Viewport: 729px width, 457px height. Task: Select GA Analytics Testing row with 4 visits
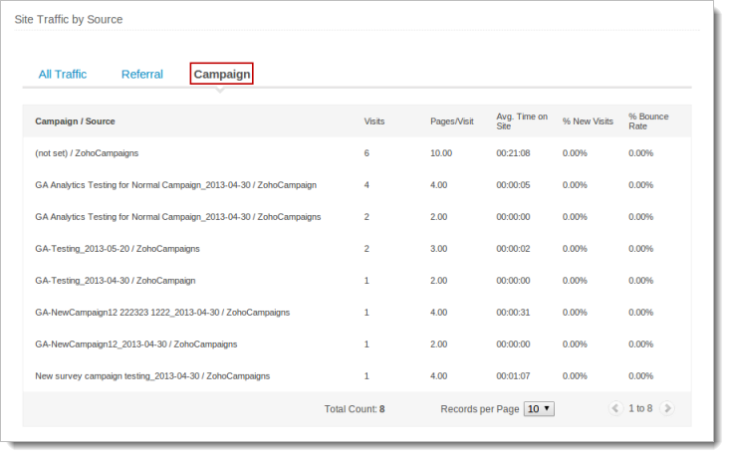pos(175,185)
